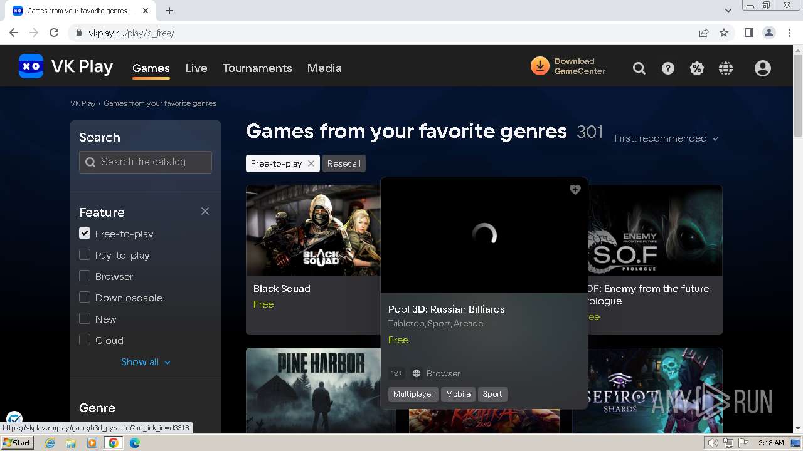
Task: Toggle the browser side panel icon
Action: pos(748,33)
